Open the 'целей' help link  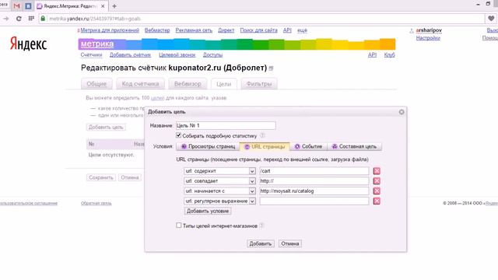tap(157, 98)
